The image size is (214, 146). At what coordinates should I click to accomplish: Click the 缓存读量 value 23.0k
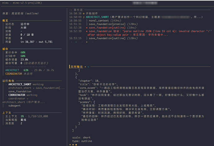(25, 60)
